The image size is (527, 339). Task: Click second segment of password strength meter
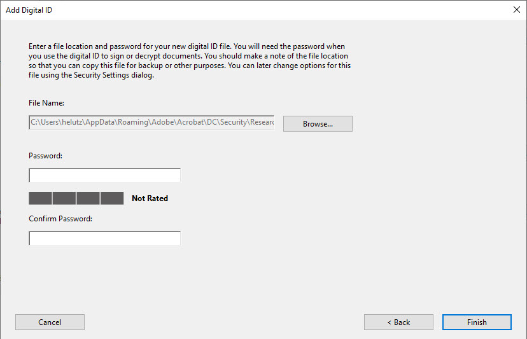(64, 198)
